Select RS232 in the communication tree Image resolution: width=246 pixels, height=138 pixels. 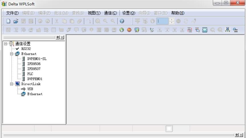click(26, 49)
